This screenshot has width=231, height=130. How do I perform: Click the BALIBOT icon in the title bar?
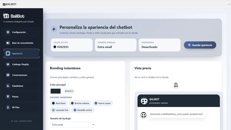pyautogui.click(x=4, y=4)
